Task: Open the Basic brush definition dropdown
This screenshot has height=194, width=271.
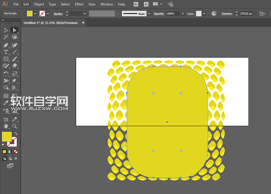Action: (x=149, y=14)
